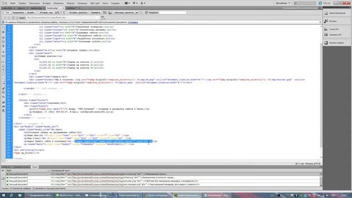
Task: Click the Интерак. просмотр button
Action: click(78, 13)
